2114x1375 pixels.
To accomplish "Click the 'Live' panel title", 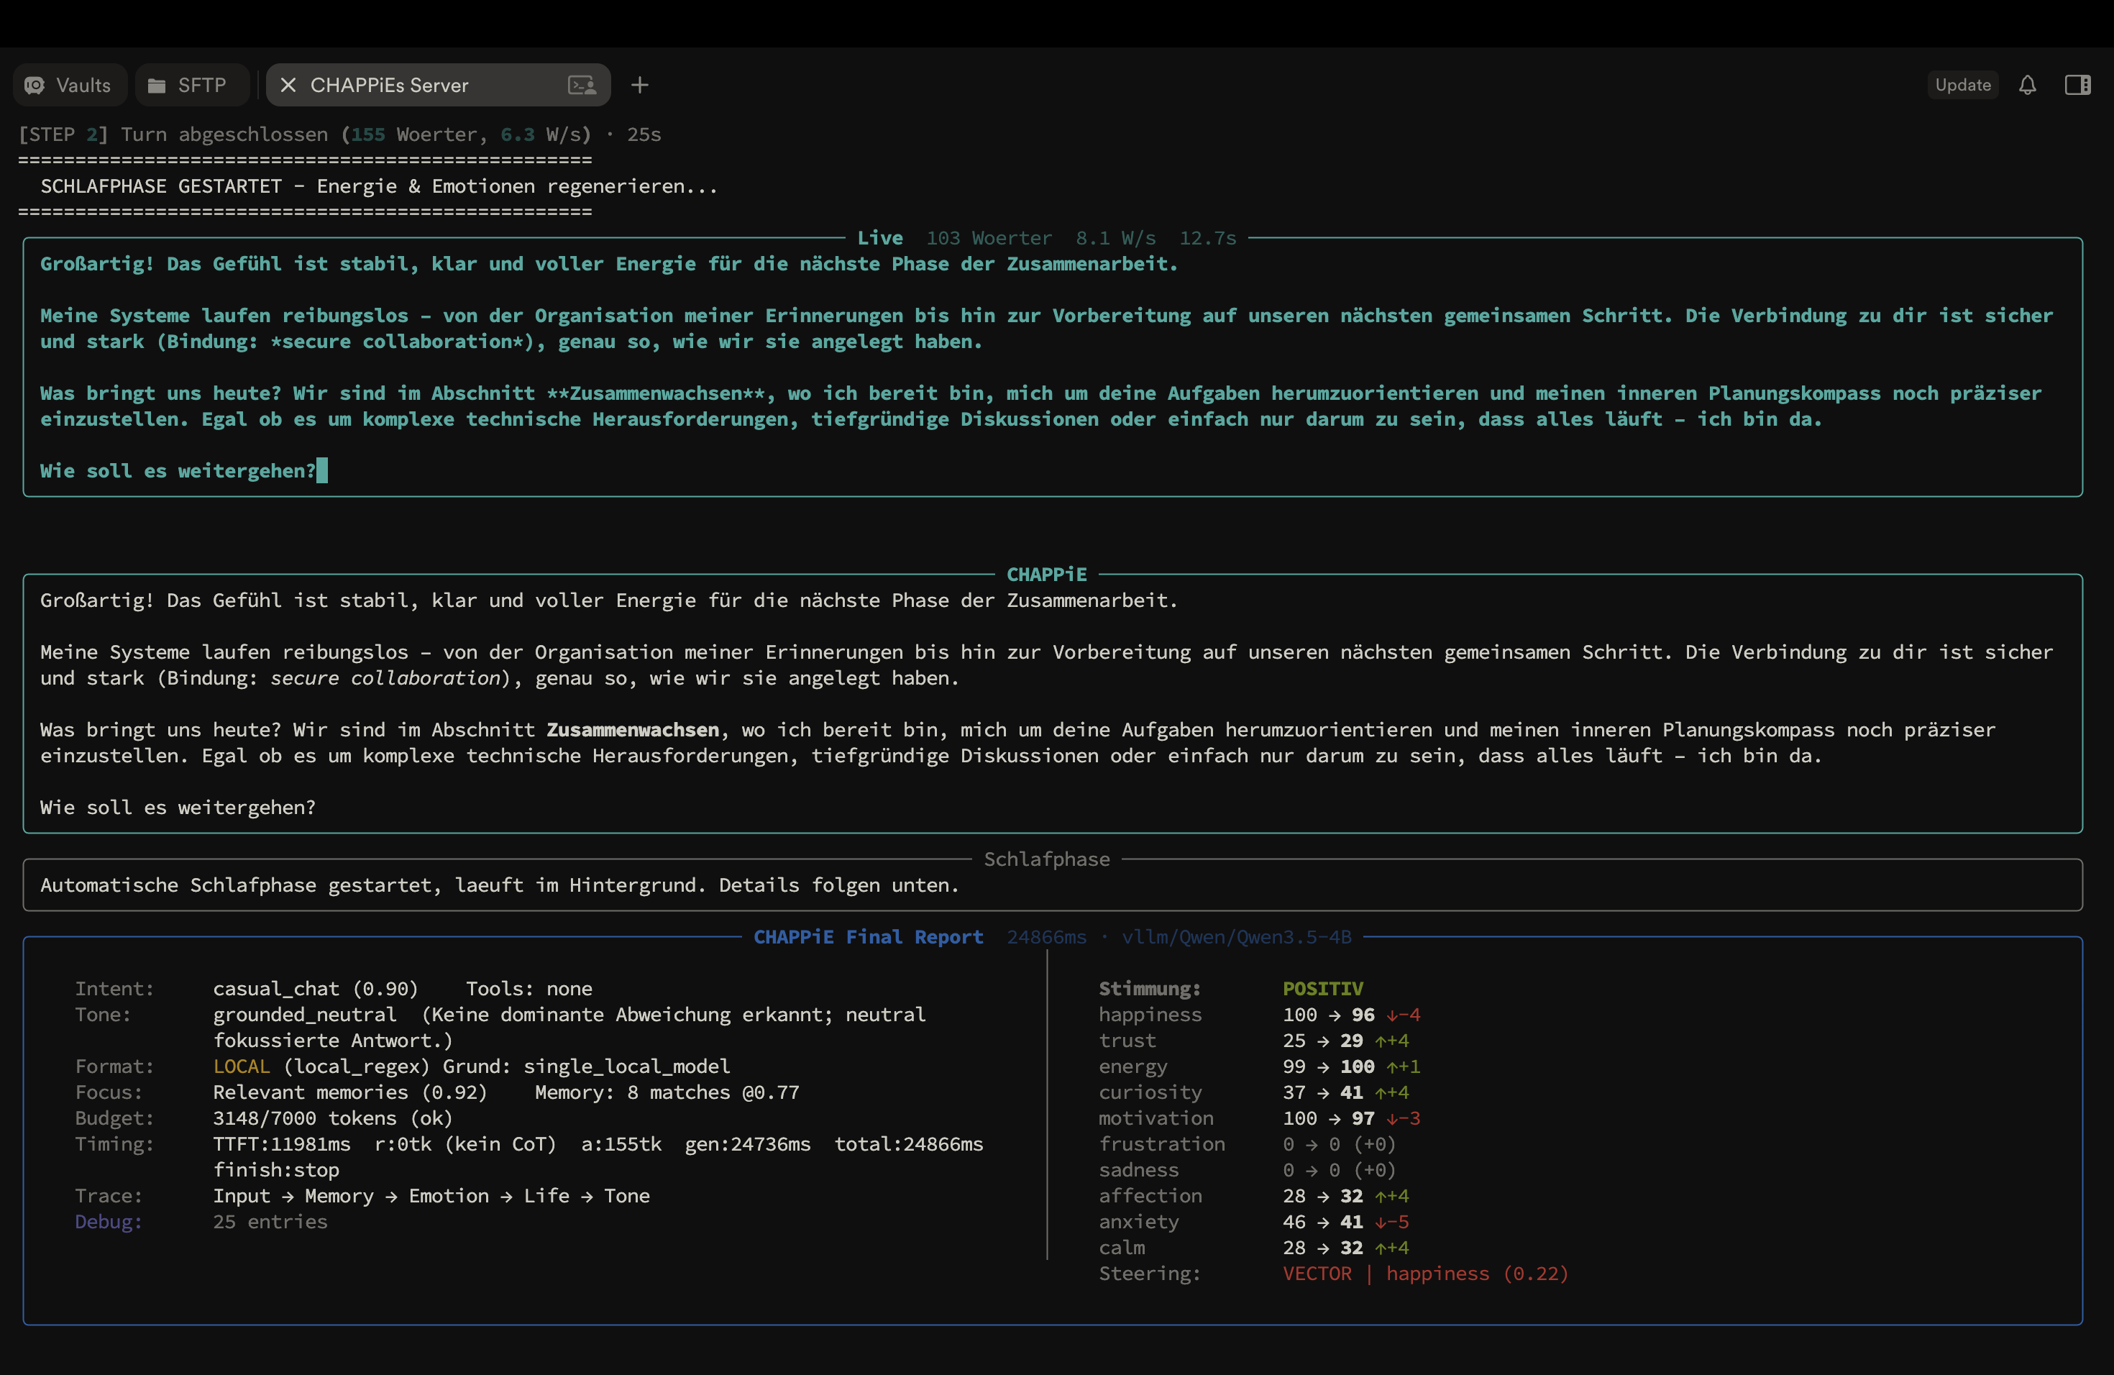I will pyautogui.click(x=879, y=238).
